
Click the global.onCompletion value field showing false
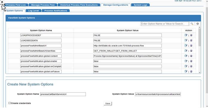tap(127, 66)
